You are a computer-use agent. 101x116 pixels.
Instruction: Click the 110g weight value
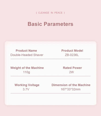pos(27,72)
